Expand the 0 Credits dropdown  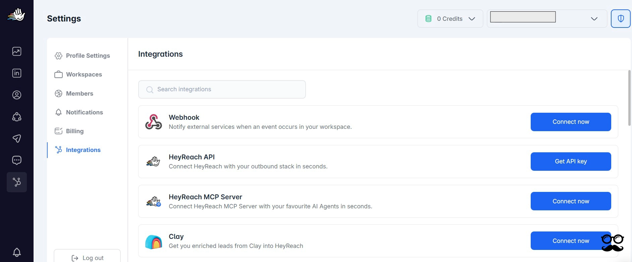[450, 19]
